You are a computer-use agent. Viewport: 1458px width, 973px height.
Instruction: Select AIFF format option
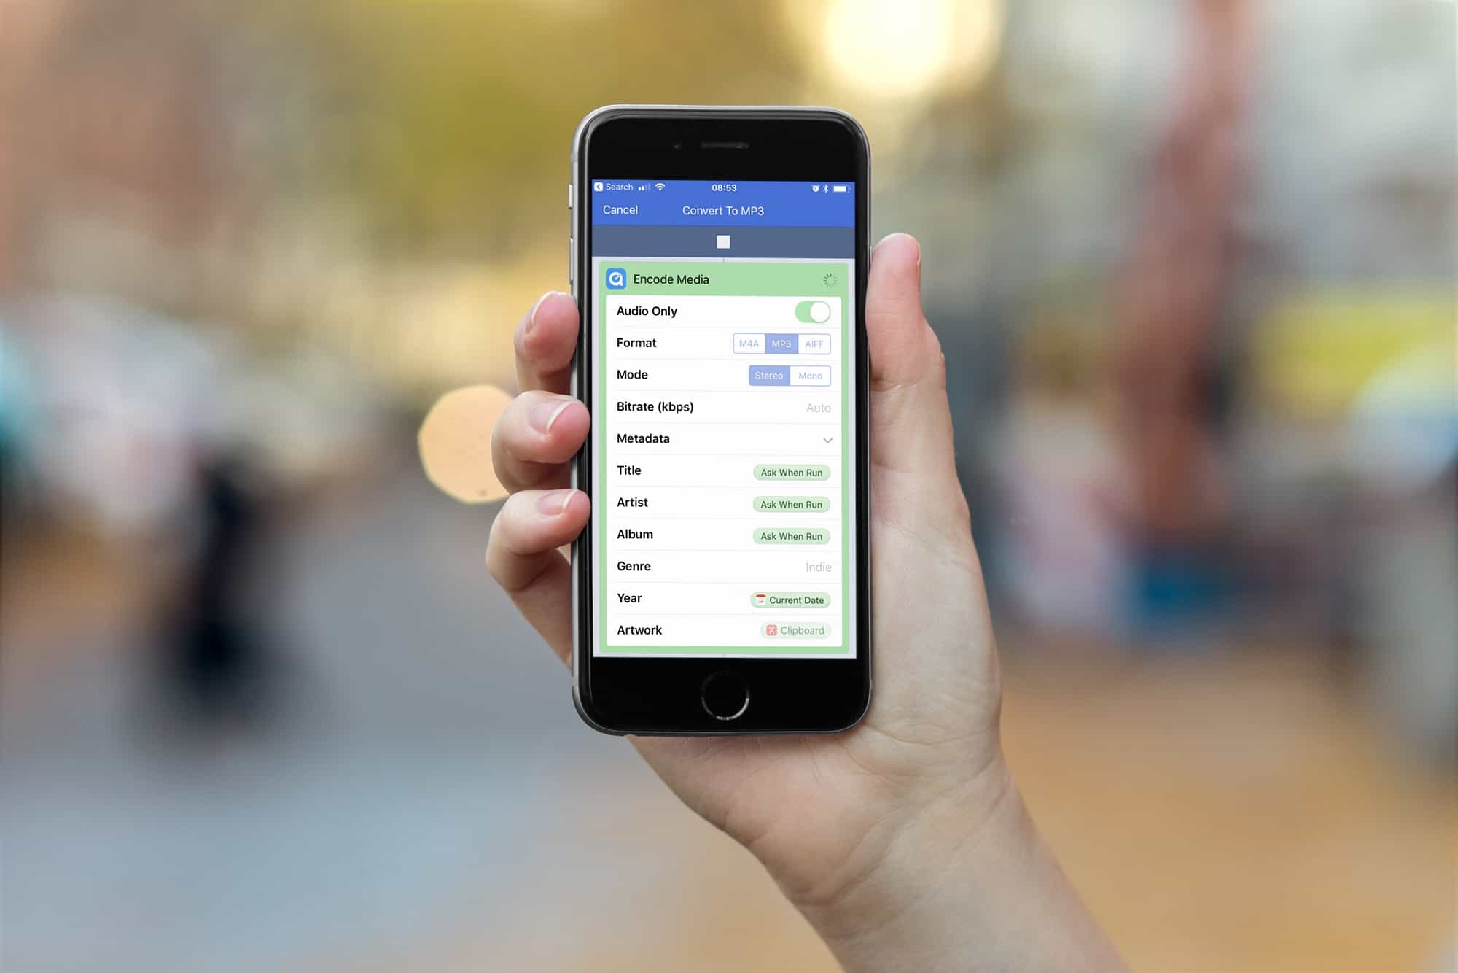point(813,343)
